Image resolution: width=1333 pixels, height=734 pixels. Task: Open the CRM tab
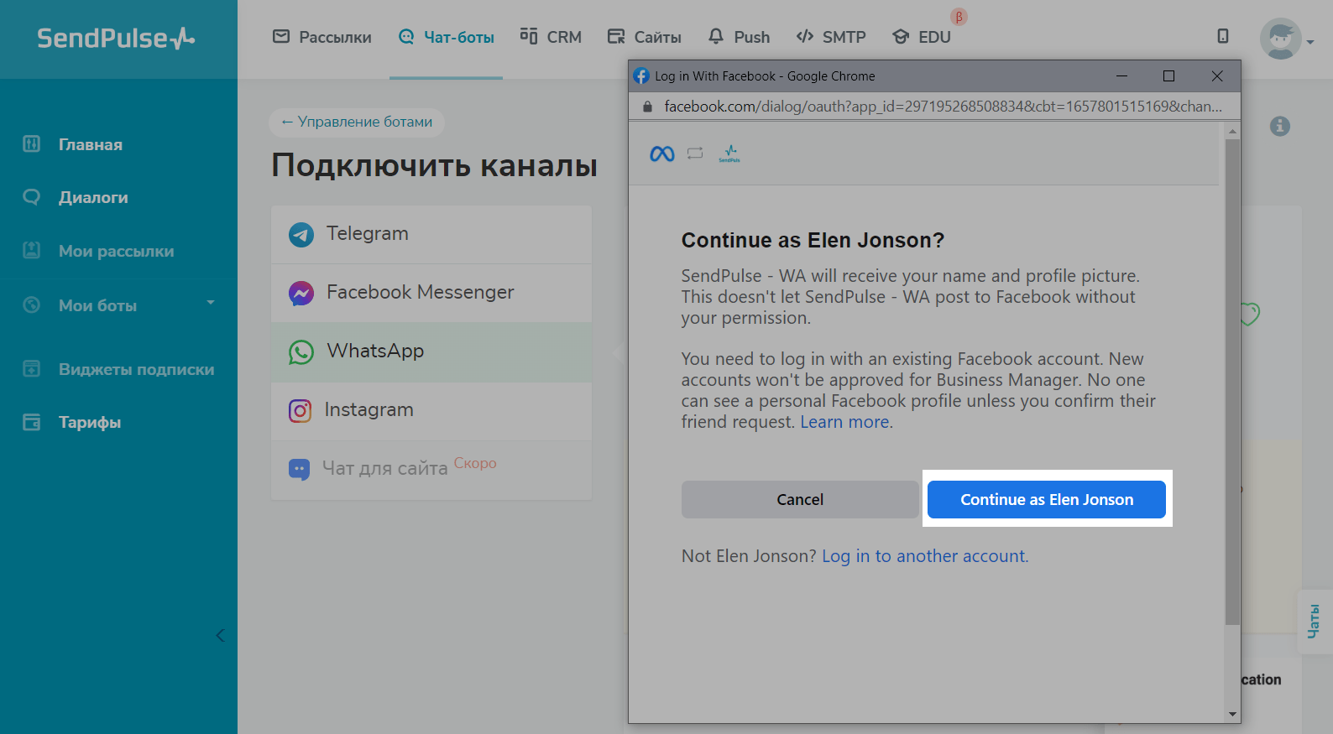pos(551,37)
